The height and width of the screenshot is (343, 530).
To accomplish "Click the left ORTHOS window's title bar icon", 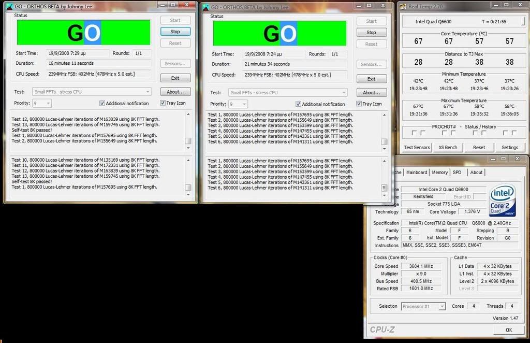I will click(x=9, y=6).
